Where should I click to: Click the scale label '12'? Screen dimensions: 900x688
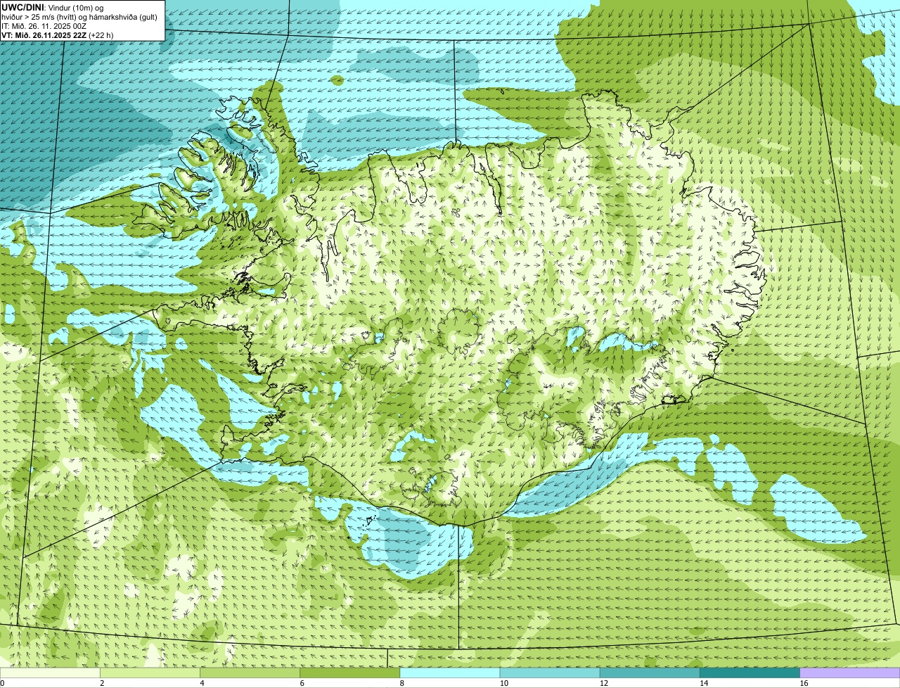click(x=603, y=683)
